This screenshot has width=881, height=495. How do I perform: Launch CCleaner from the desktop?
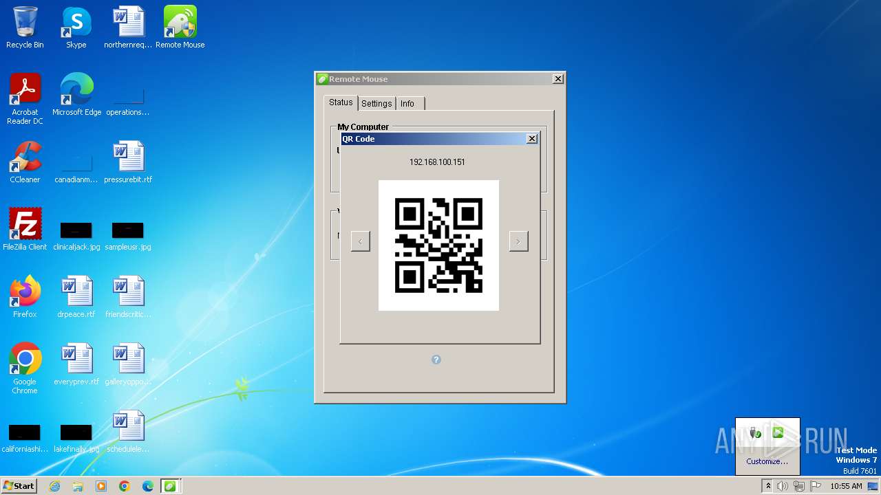pos(25,162)
